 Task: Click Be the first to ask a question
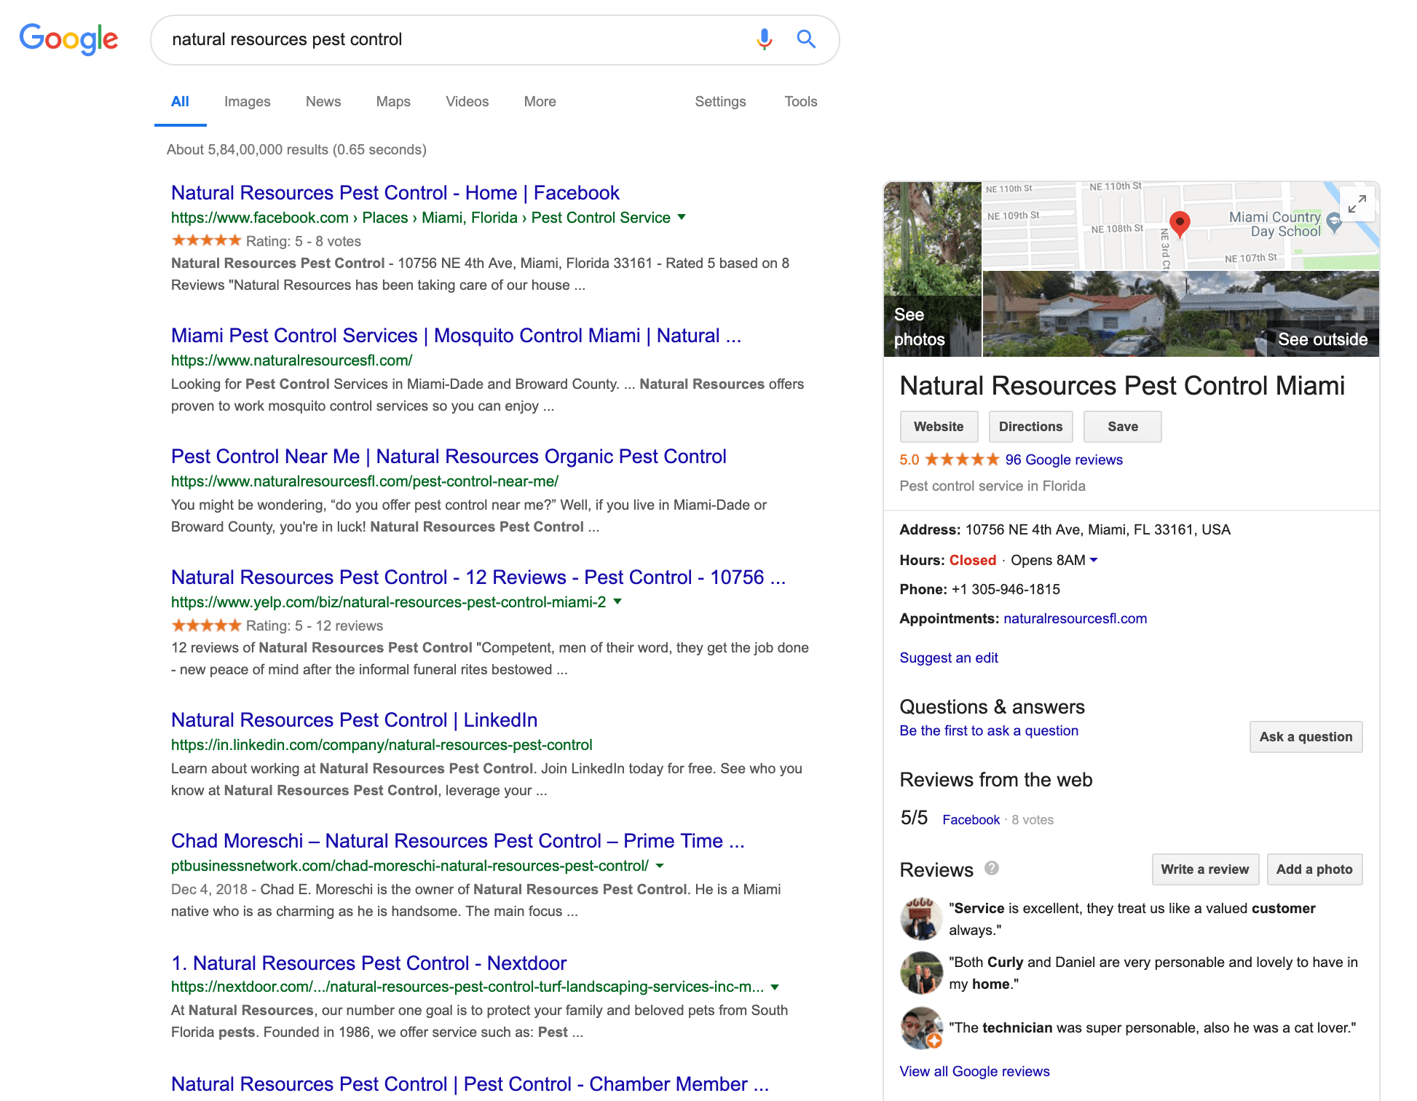989,730
